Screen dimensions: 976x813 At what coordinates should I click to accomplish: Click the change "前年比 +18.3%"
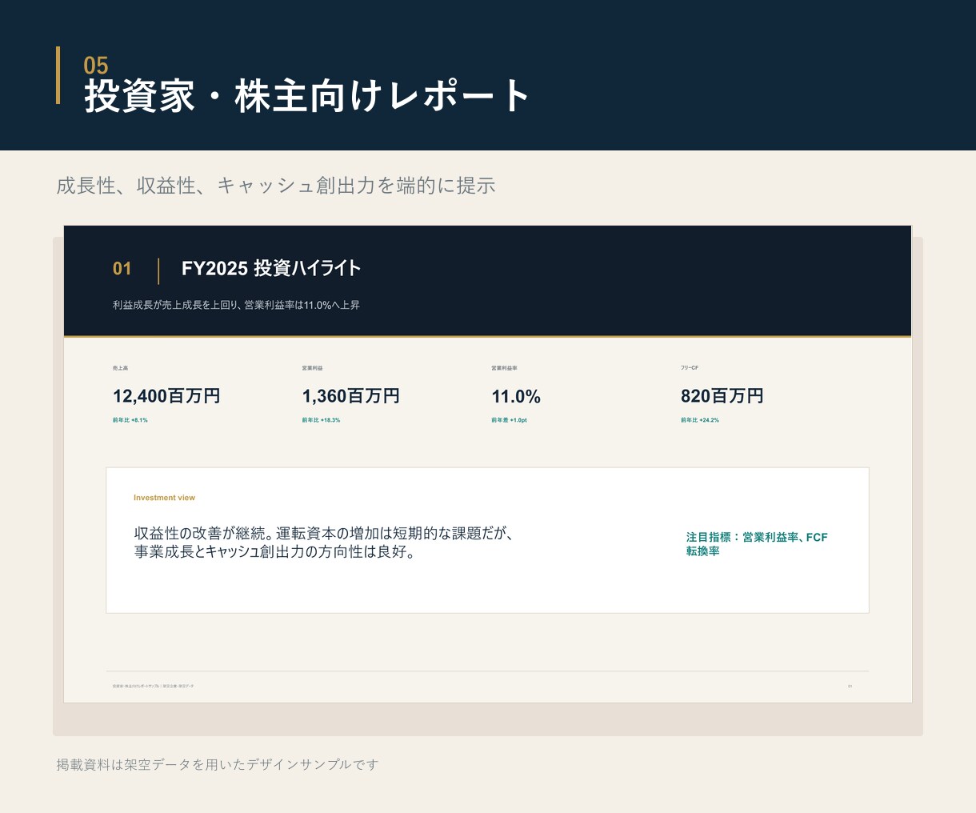(321, 420)
